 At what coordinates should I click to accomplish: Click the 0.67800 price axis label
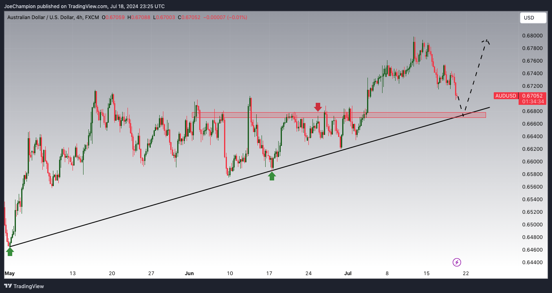point(532,48)
